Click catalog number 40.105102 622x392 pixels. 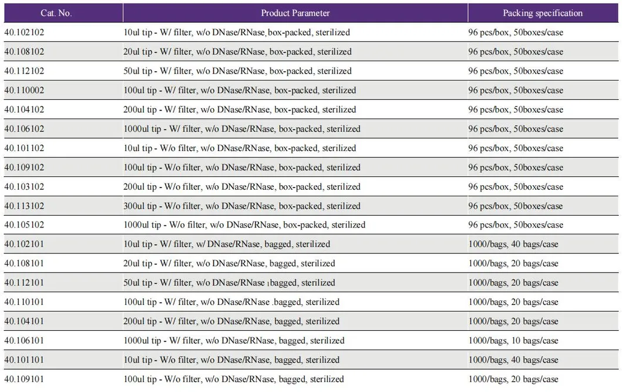click(24, 225)
